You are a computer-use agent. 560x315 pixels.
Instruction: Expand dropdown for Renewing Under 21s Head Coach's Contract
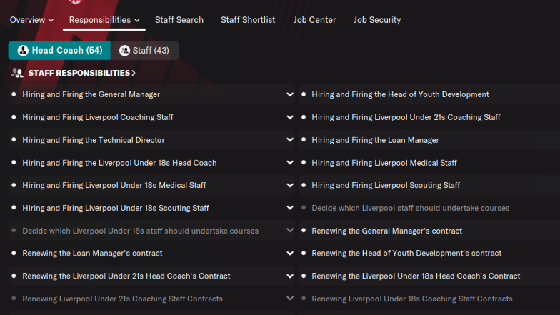(x=290, y=276)
